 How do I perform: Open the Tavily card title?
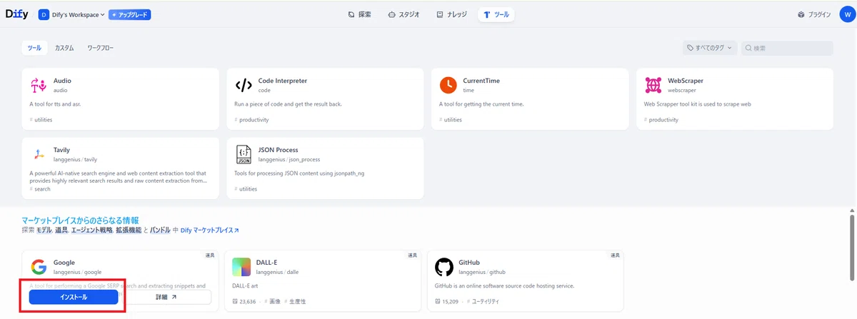click(61, 150)
